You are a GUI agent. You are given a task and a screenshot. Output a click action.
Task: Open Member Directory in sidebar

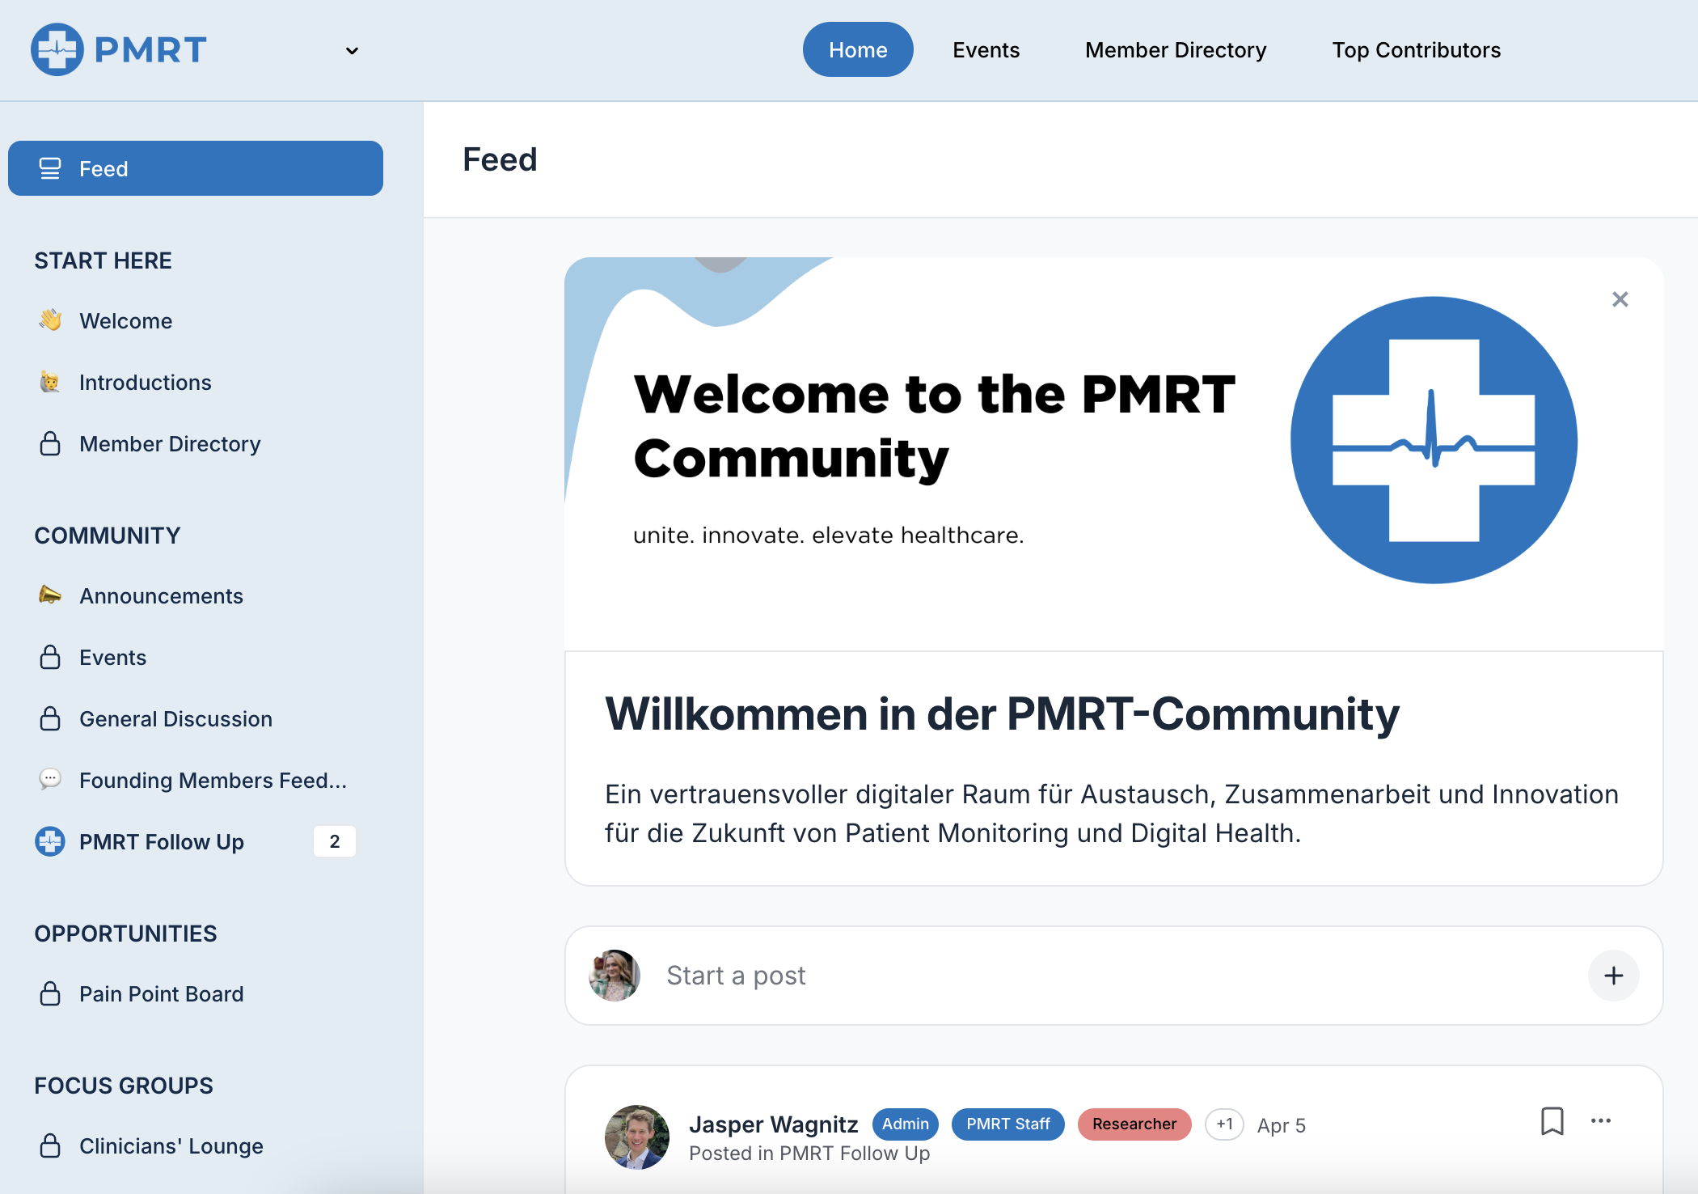pyautogui.click(x=170, y=443)
